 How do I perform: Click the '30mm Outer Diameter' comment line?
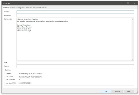tap(24, 27)
